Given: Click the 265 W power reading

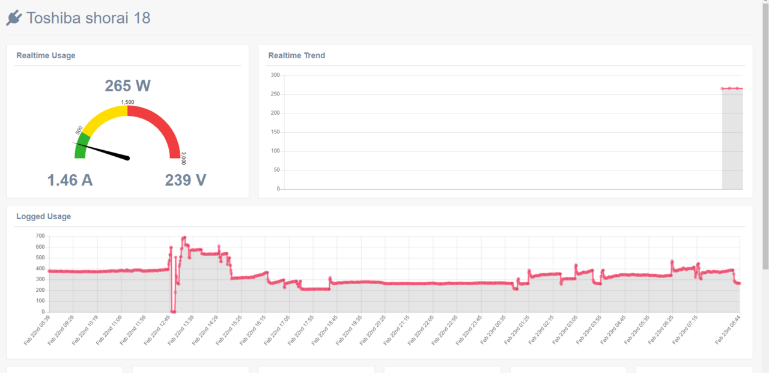Looking at the screenshot, I should pyautogui.click(x=127, y=86).
